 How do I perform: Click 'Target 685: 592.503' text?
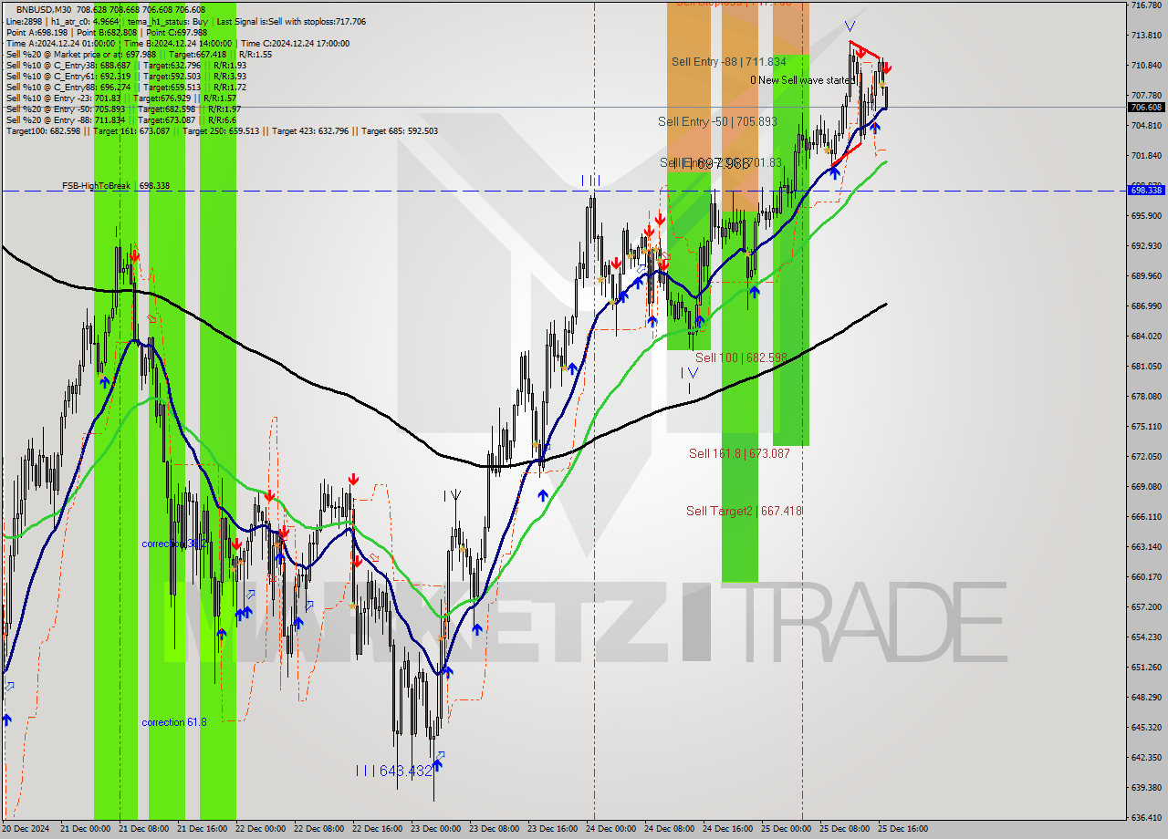click(400, 130)
